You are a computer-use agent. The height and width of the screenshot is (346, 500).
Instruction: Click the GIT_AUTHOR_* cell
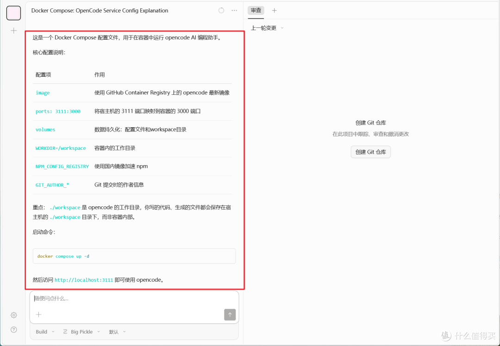click(x=52, y=185)
